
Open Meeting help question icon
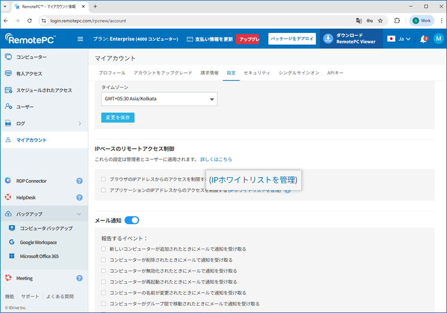click(x=79, y=278)
